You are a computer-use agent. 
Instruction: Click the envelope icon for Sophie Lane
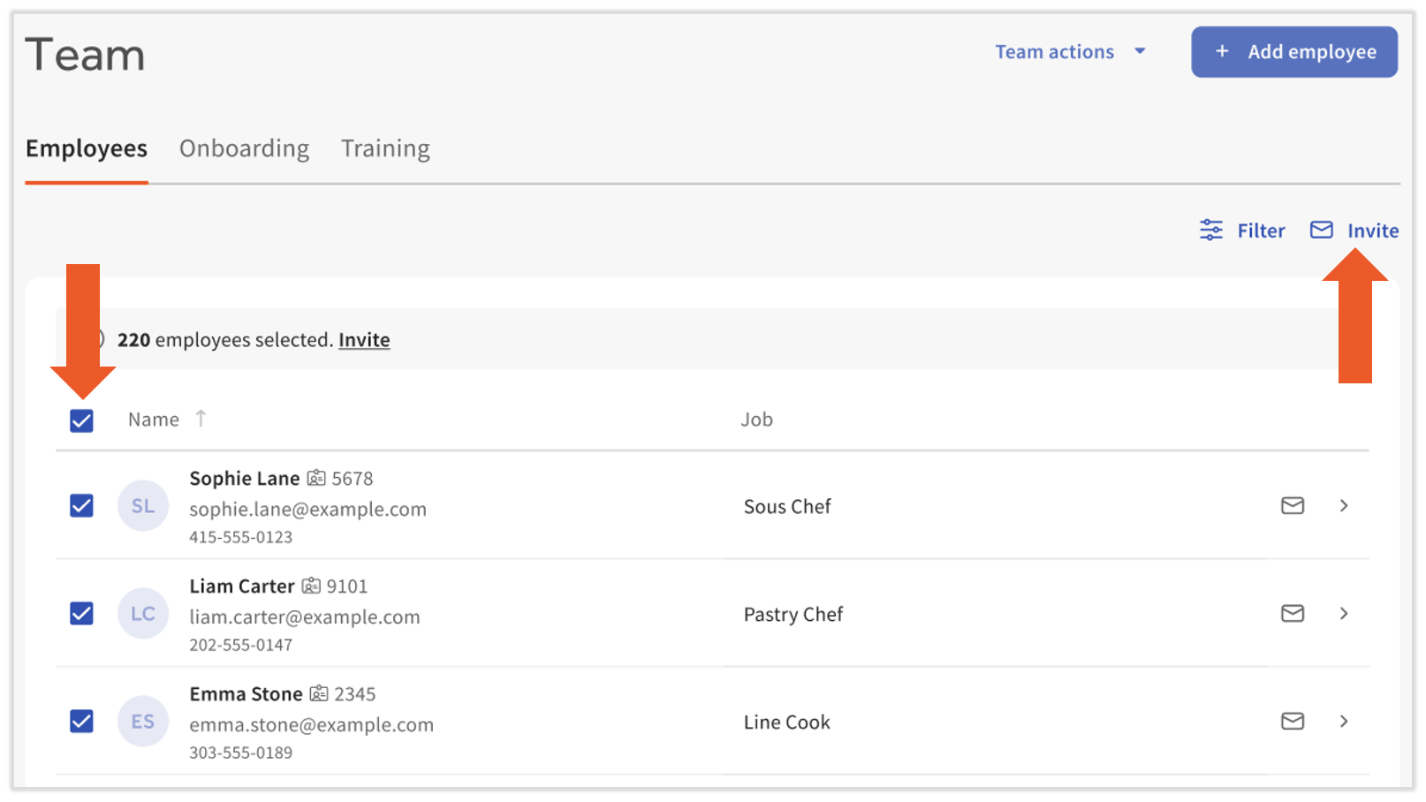tap(1292, 505)
